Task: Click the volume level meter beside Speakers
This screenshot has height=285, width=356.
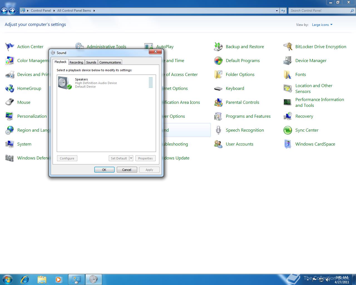Action: 151,83
